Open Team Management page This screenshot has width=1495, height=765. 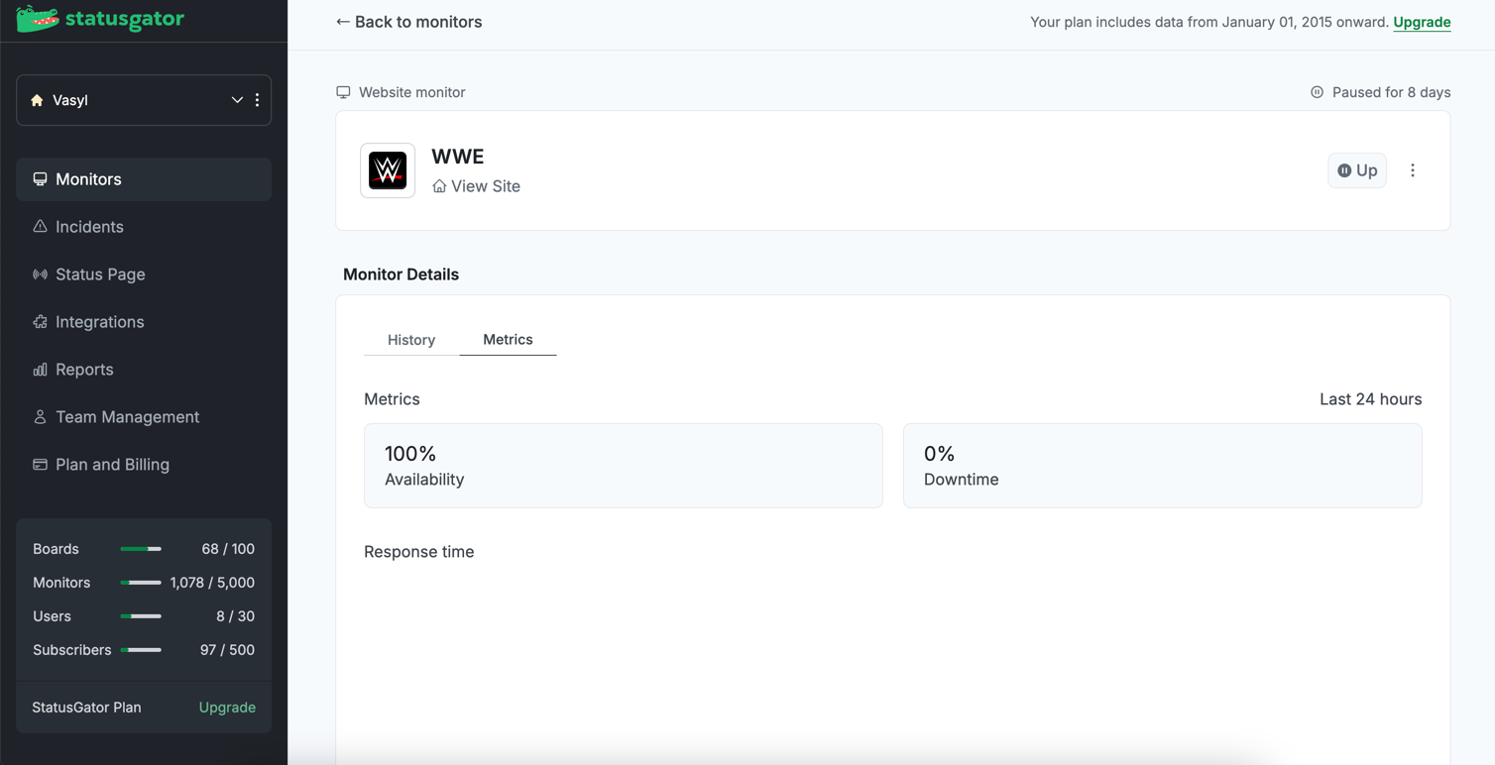(144, 417)
